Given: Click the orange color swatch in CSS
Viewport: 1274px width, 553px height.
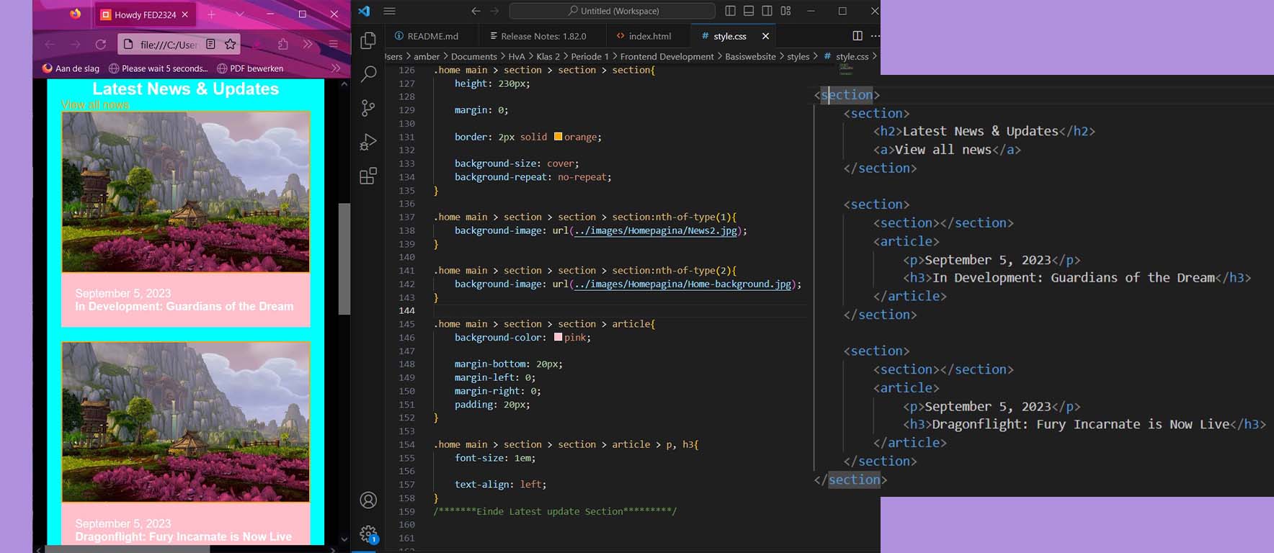Looking at the screenshot, I should pos(558,137).
